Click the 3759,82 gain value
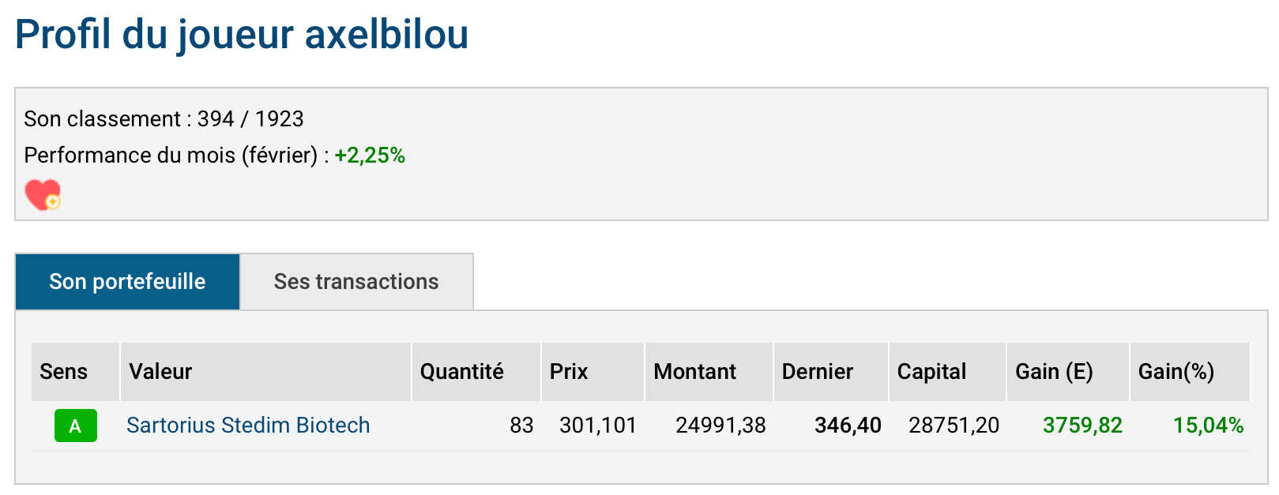1279x495 pixels. pyautogui.click(x=1082, y=426)
